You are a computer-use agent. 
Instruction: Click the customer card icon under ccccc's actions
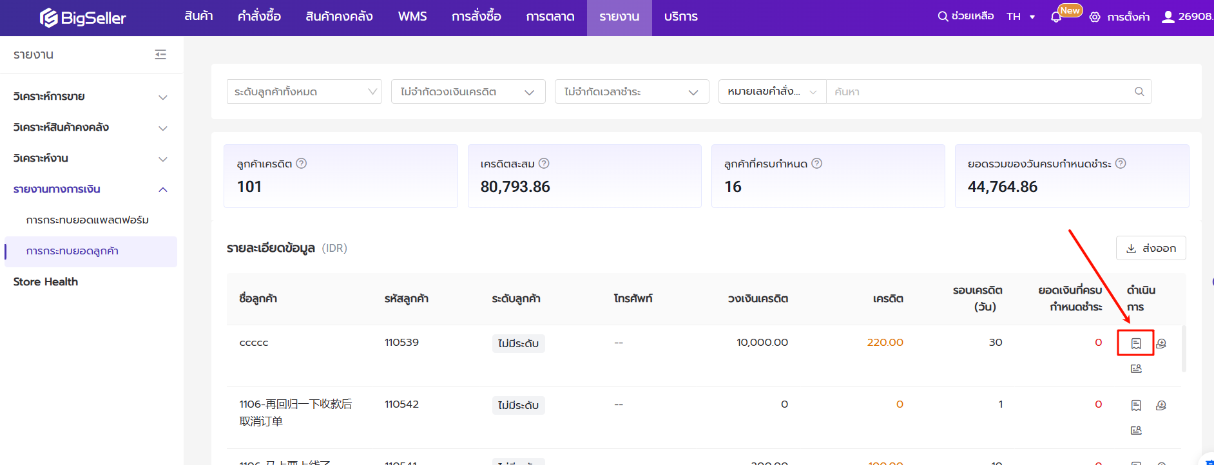point(1136,368)
